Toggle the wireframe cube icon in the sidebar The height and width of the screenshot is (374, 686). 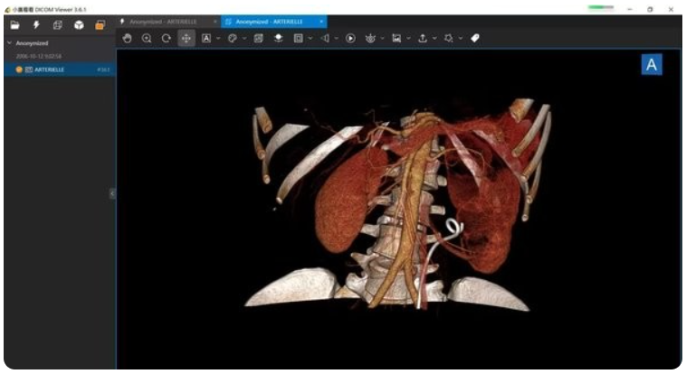57,24
